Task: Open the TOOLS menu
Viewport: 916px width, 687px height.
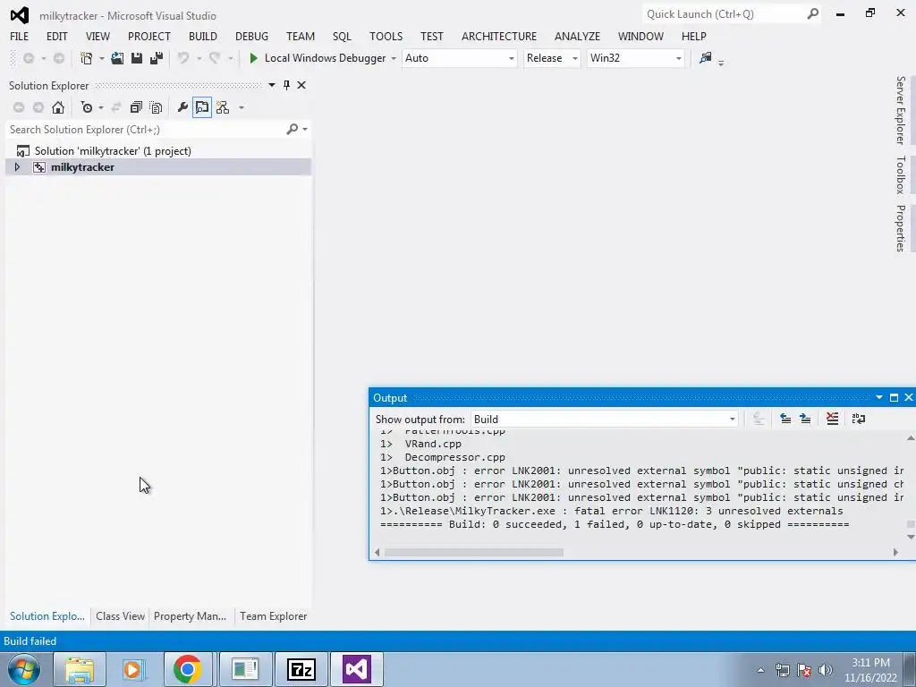Action: [386, 36]
